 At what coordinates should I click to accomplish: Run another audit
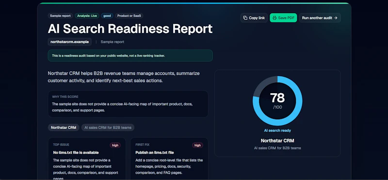pyautogui.click(x=320, y=18)
